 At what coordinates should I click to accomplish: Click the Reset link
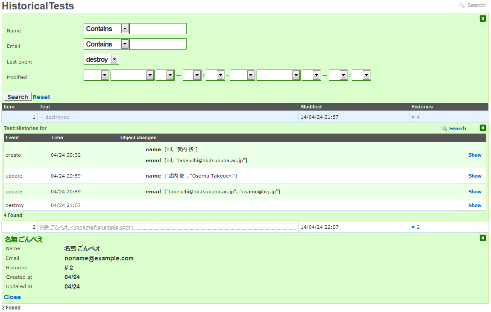(x=41, y=97)
